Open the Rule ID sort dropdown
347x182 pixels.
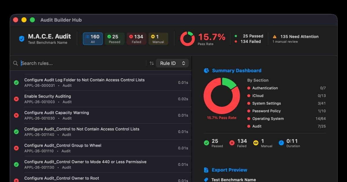point(172,63)
